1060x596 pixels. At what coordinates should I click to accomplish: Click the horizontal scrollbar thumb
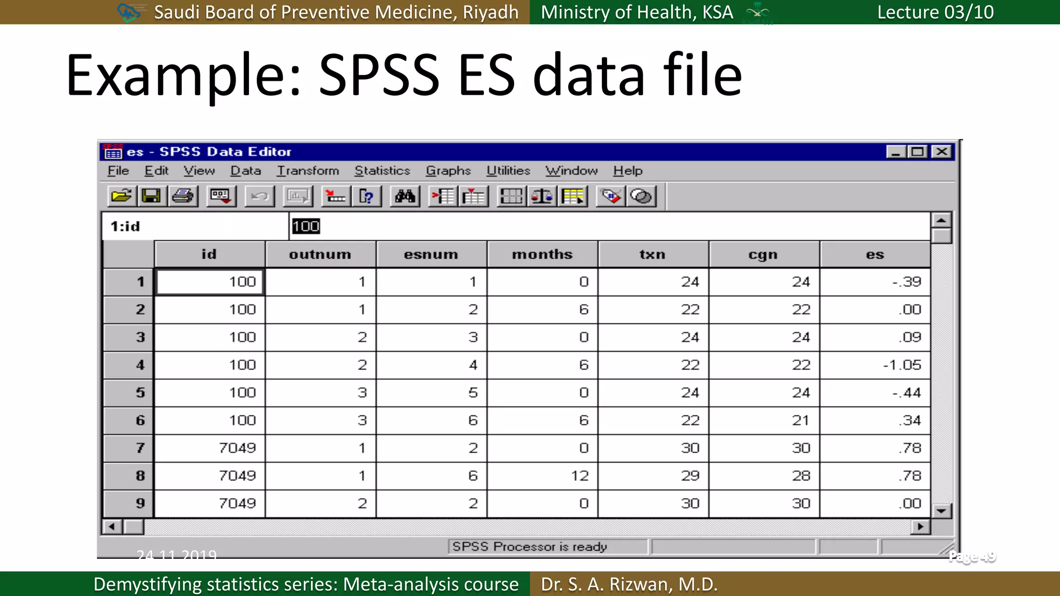coord(134,527)
